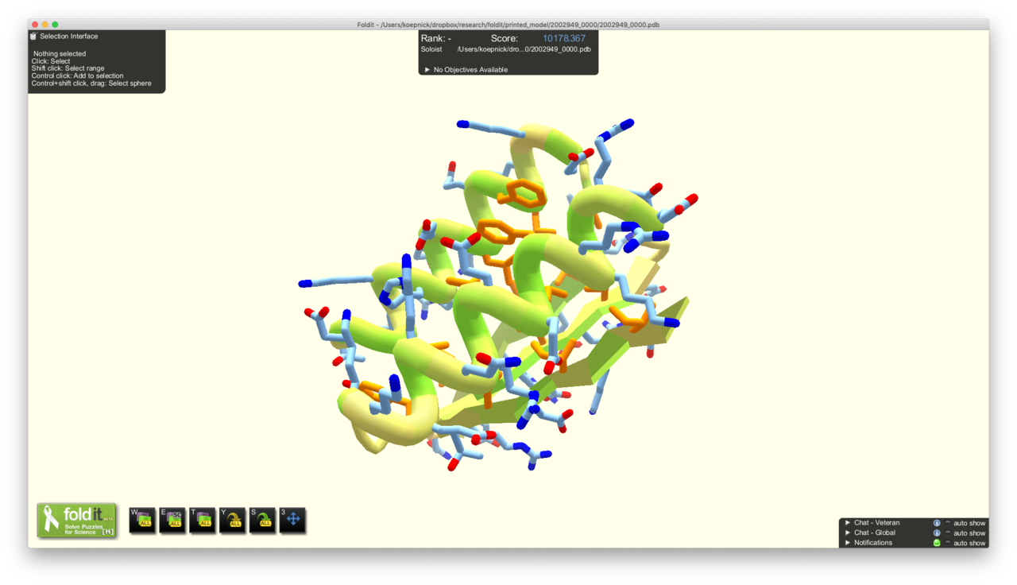Select the yellow arrow ALL tool

[x=230, y=521]
